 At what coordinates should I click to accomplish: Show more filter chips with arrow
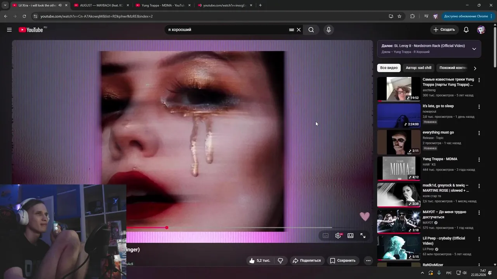[x=475, y=68]
